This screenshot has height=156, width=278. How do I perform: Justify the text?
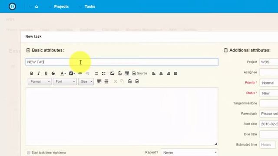click(175, 73)
